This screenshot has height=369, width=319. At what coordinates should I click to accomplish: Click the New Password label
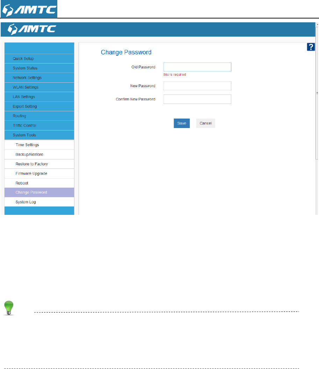click(143, 86)
